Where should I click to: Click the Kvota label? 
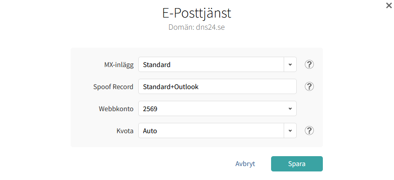pyautogui.click(x=125, y=131)
